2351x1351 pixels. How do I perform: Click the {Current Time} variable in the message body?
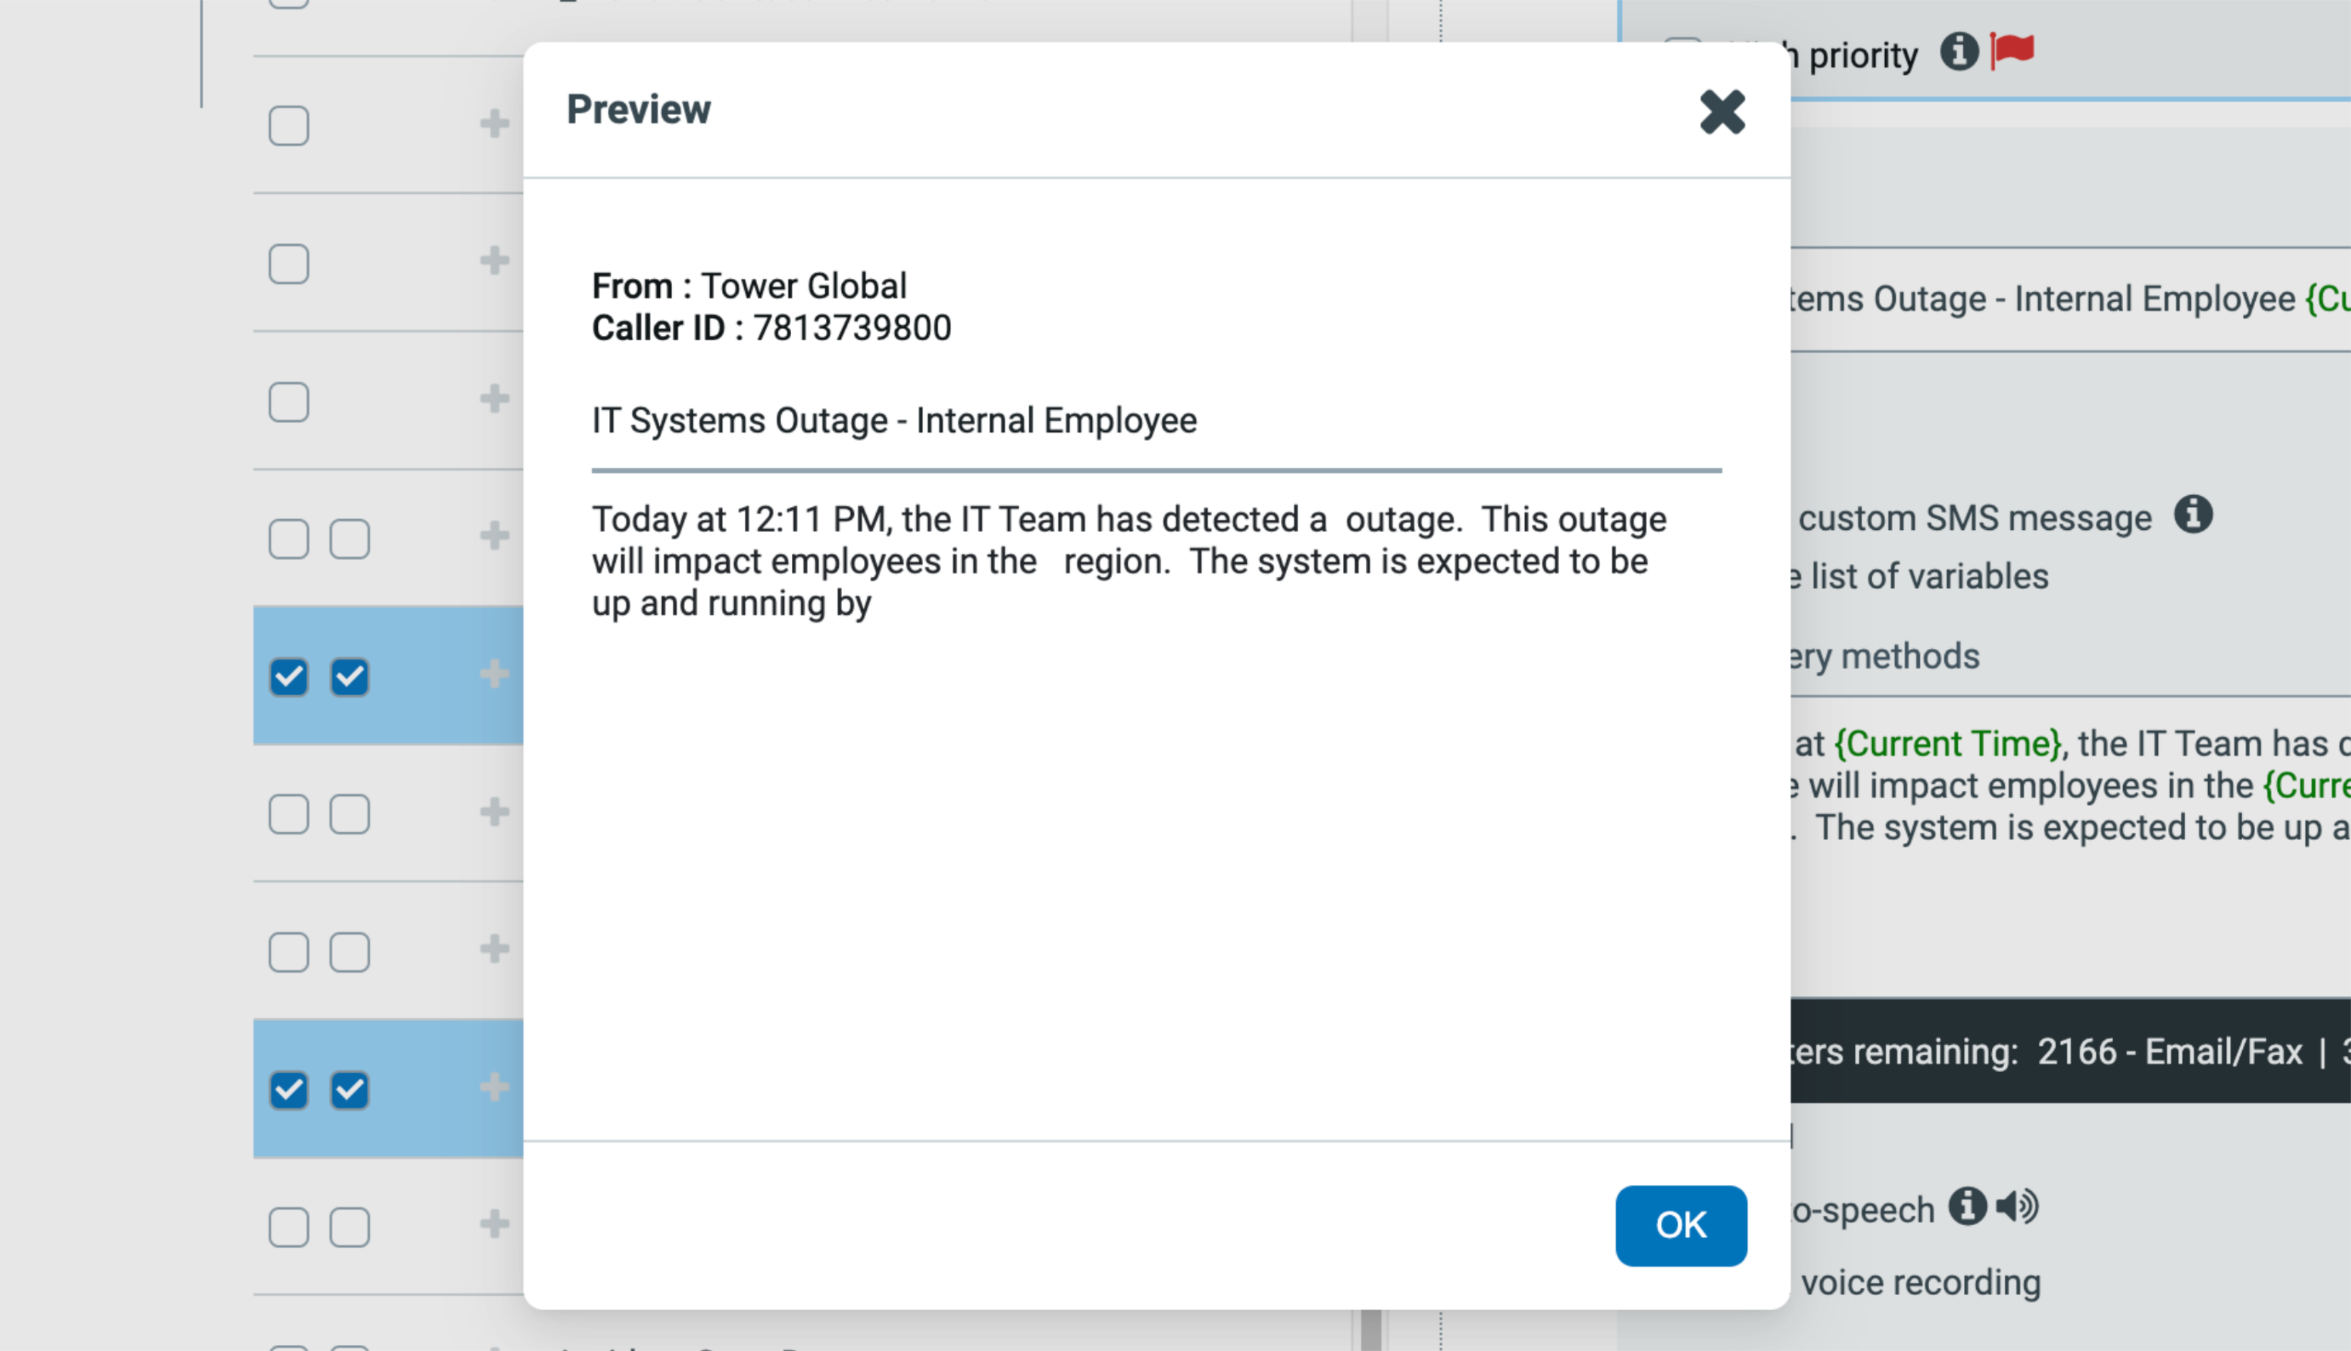[1948, 744]
